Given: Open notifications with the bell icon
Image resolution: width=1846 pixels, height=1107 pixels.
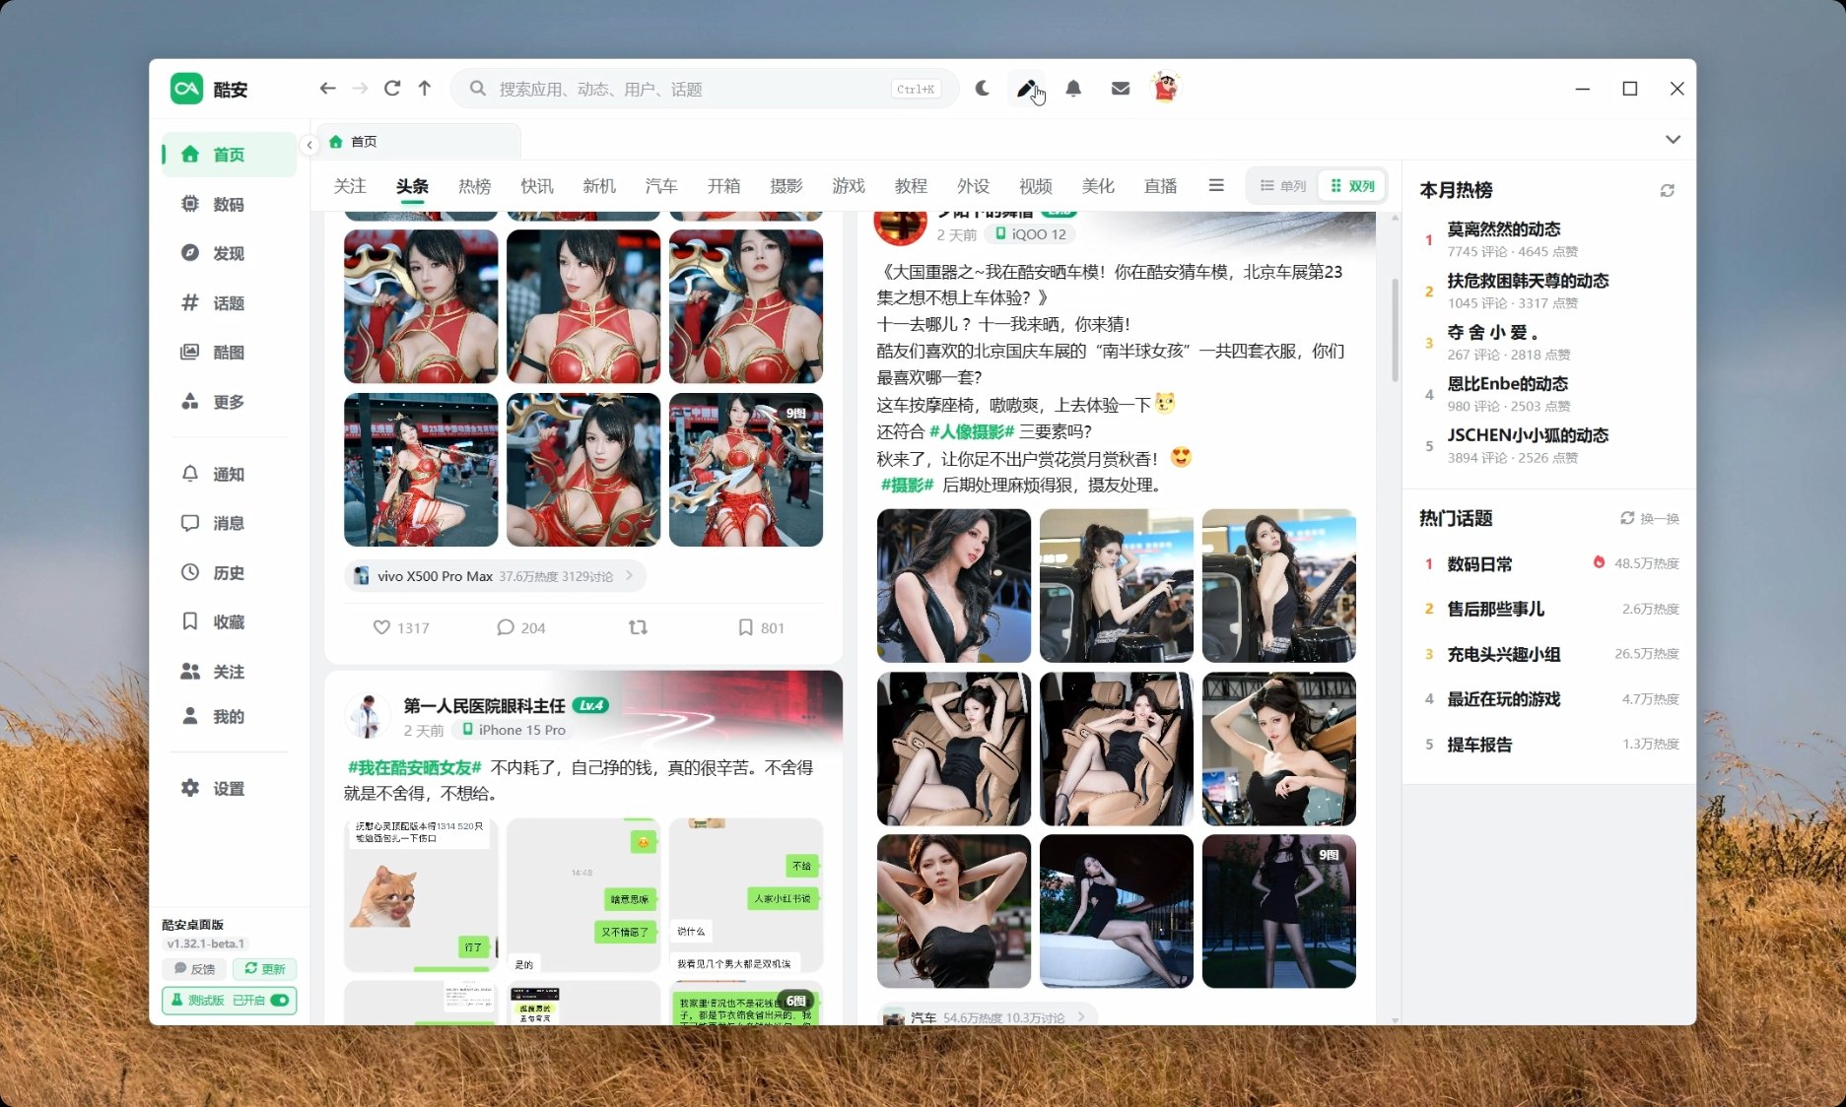Looking at the screenshot, I should pos(1073,89).
